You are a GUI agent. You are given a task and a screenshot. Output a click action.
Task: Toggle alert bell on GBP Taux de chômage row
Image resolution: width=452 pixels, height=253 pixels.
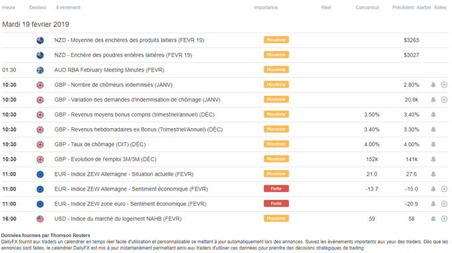pos(433,144)
